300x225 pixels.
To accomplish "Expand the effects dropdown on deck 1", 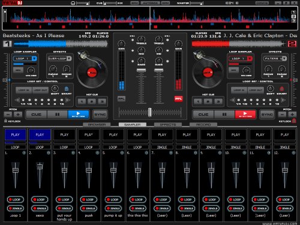I will click(x=69, y=58).
